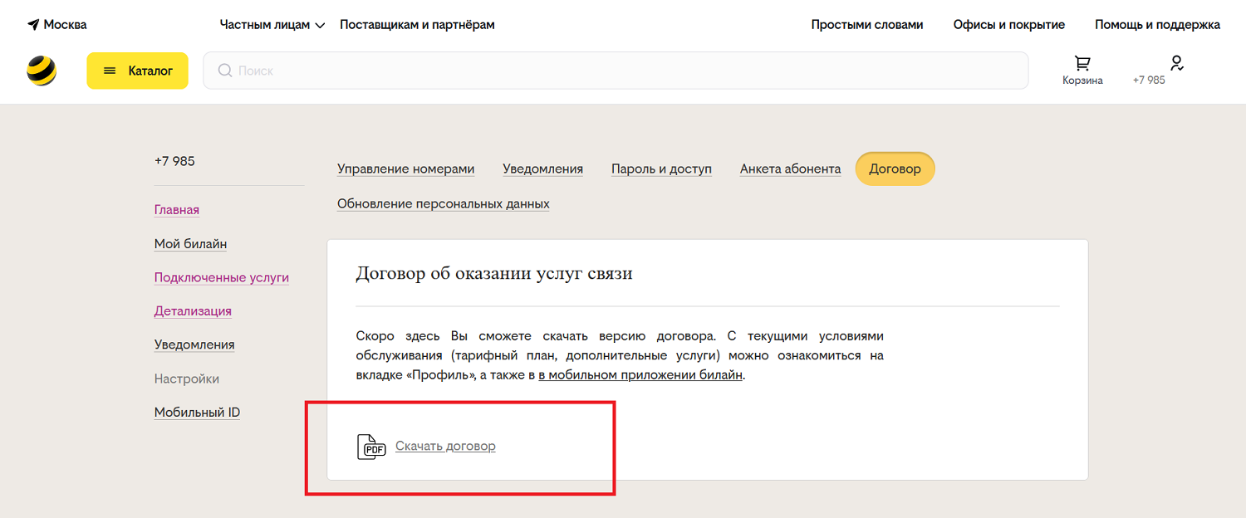The width and height of the screenshot is (1246, 518).
Task: Open the Уведомления tab at top
Action: coord(542,169)
